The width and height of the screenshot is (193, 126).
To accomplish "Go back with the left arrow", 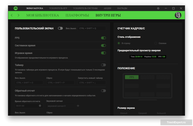I will 12,15.
